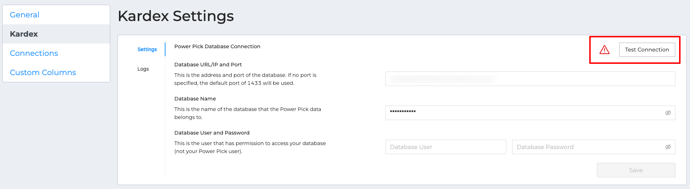
Task: Click the Database Name label
Action: pos(195,99)
